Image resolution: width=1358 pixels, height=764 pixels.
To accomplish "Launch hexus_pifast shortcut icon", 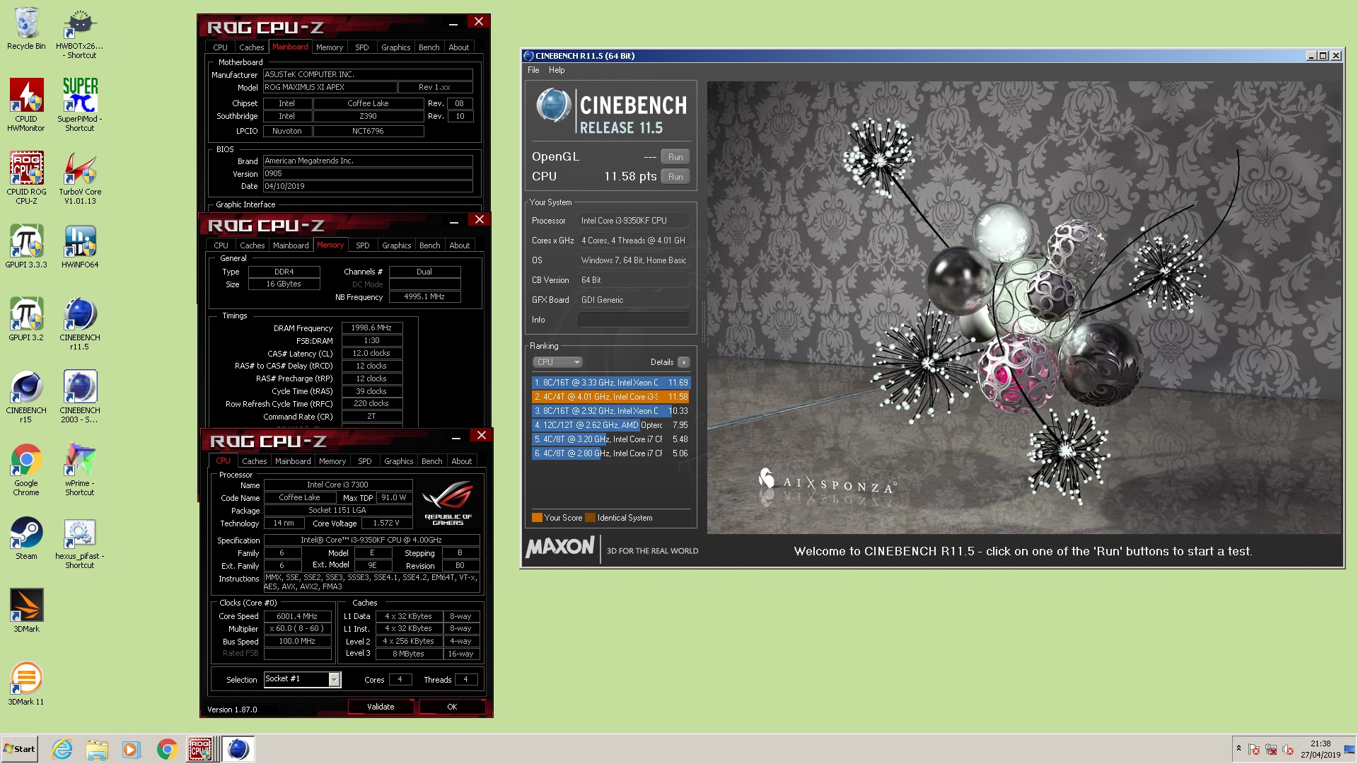I will 80,542.
